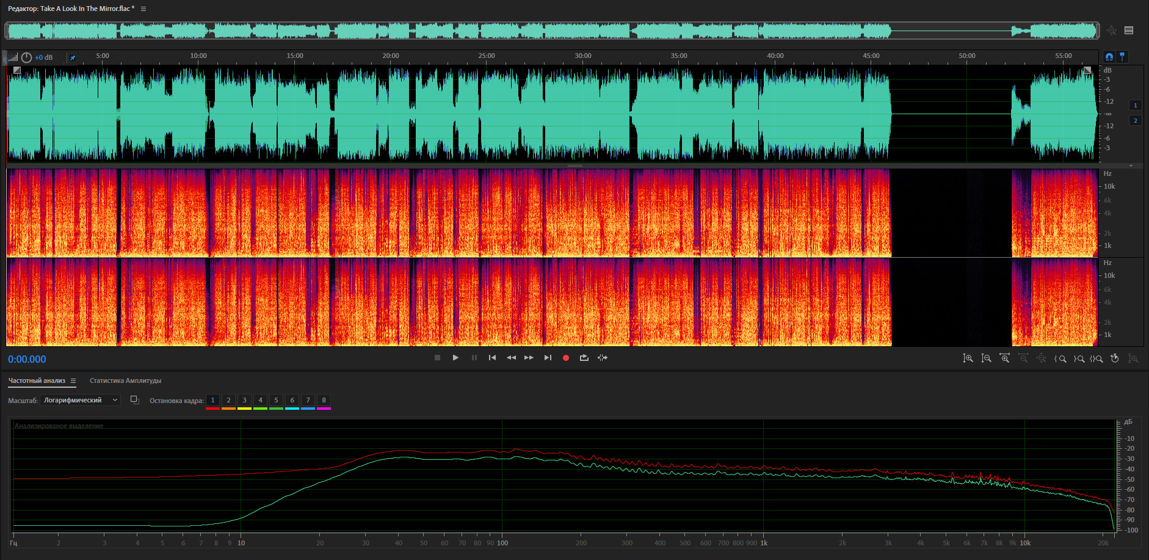Toggle loop playback icon

click(x=584, y=358)
